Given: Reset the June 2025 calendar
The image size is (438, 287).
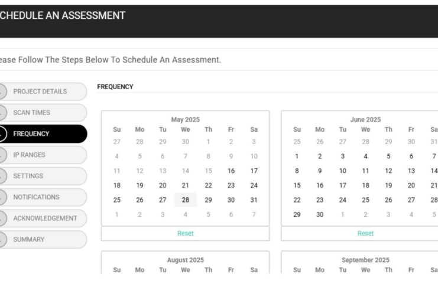Looking at the screenshot, I should tap(365, 233).
